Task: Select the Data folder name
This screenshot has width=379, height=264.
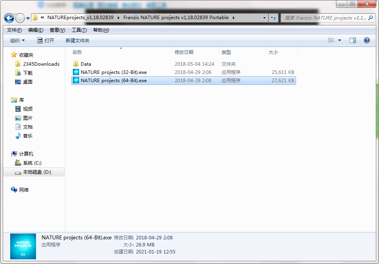Action: 86,64
